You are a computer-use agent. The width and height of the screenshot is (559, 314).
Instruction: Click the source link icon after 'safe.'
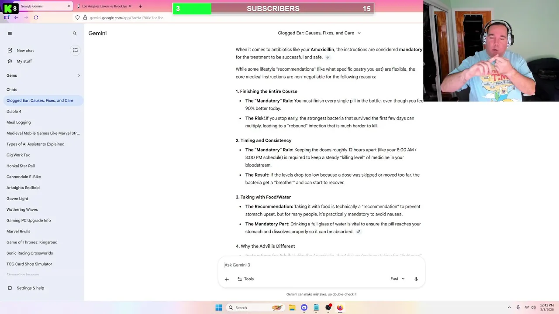click(328, 57)
